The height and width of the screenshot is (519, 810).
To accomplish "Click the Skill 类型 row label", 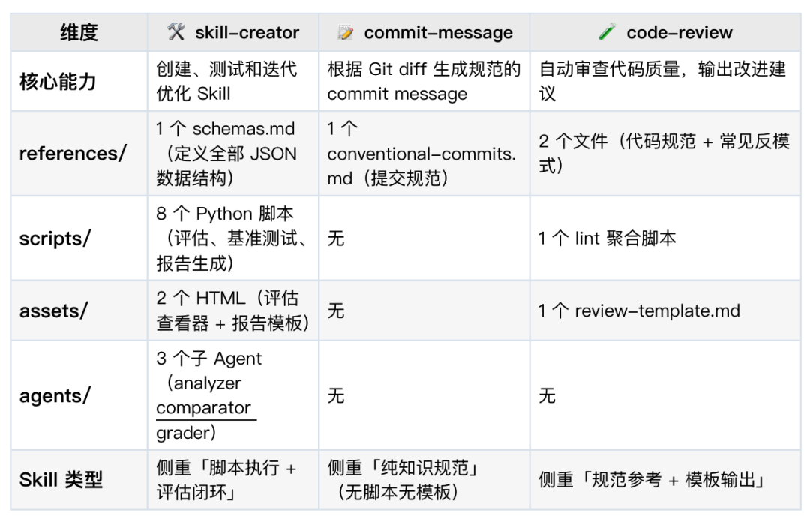I will point(61,480).
